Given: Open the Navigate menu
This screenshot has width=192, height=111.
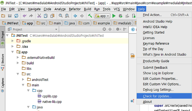Looking at the screenshot, I should point(34,9).
